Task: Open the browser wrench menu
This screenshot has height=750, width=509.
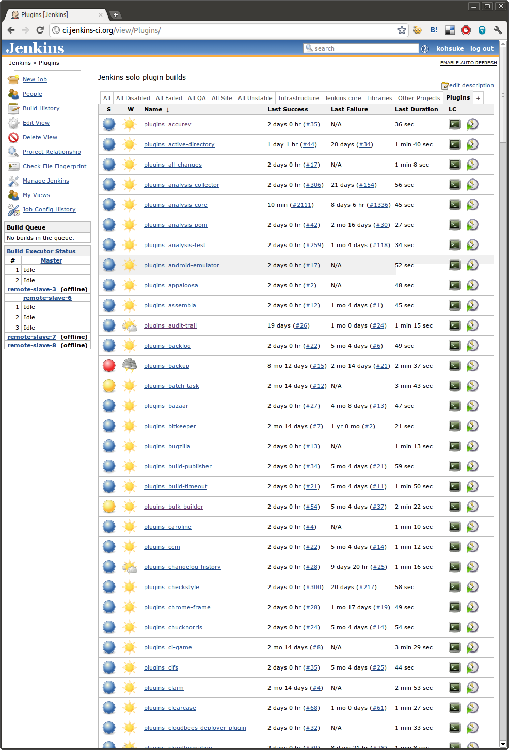Action: pyautogui.click(x=498, y=30)
